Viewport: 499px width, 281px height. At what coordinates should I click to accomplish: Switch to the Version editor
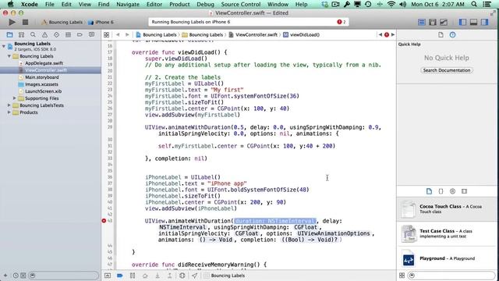444,22
